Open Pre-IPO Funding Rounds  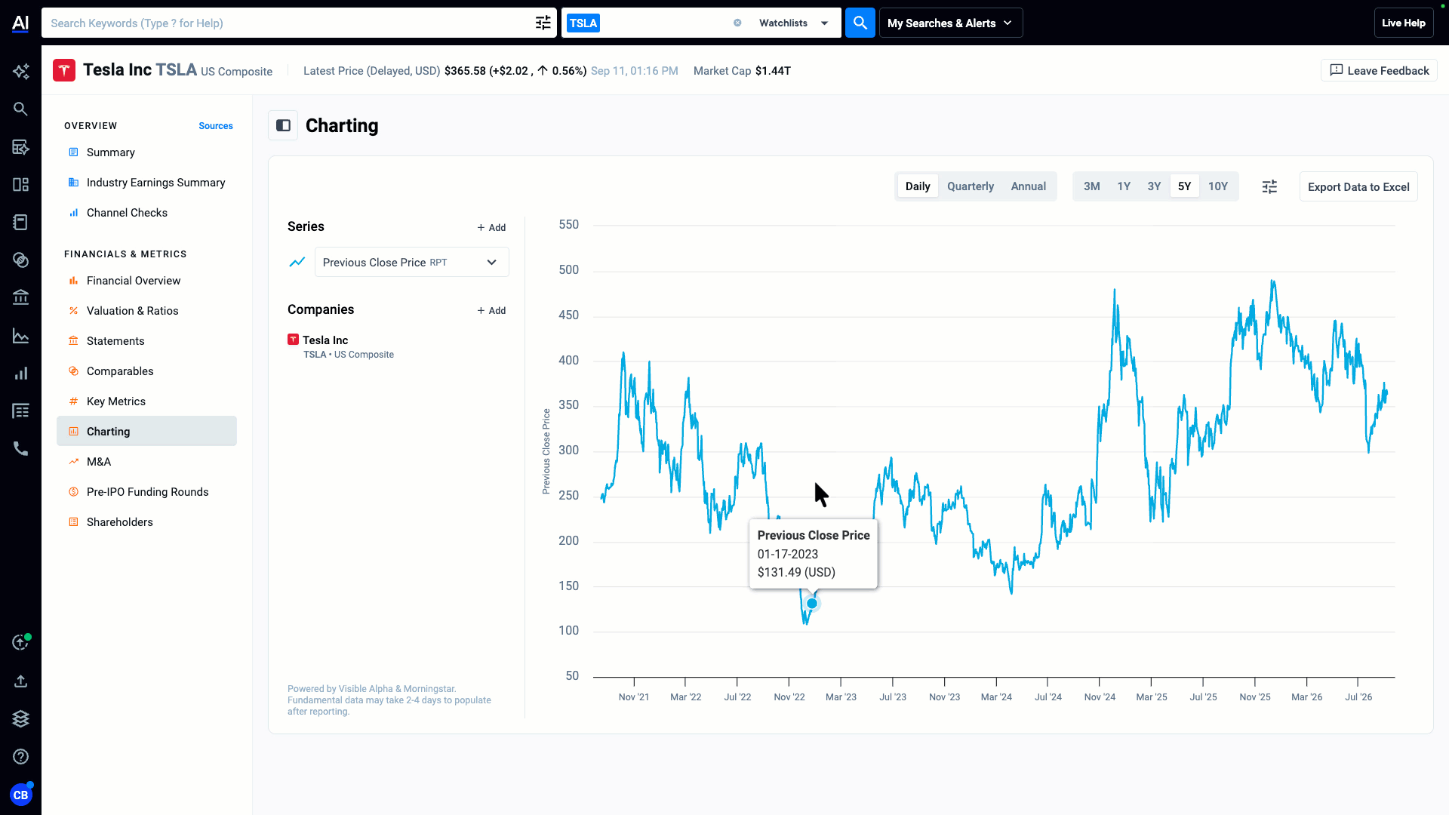tap(146, 492)
